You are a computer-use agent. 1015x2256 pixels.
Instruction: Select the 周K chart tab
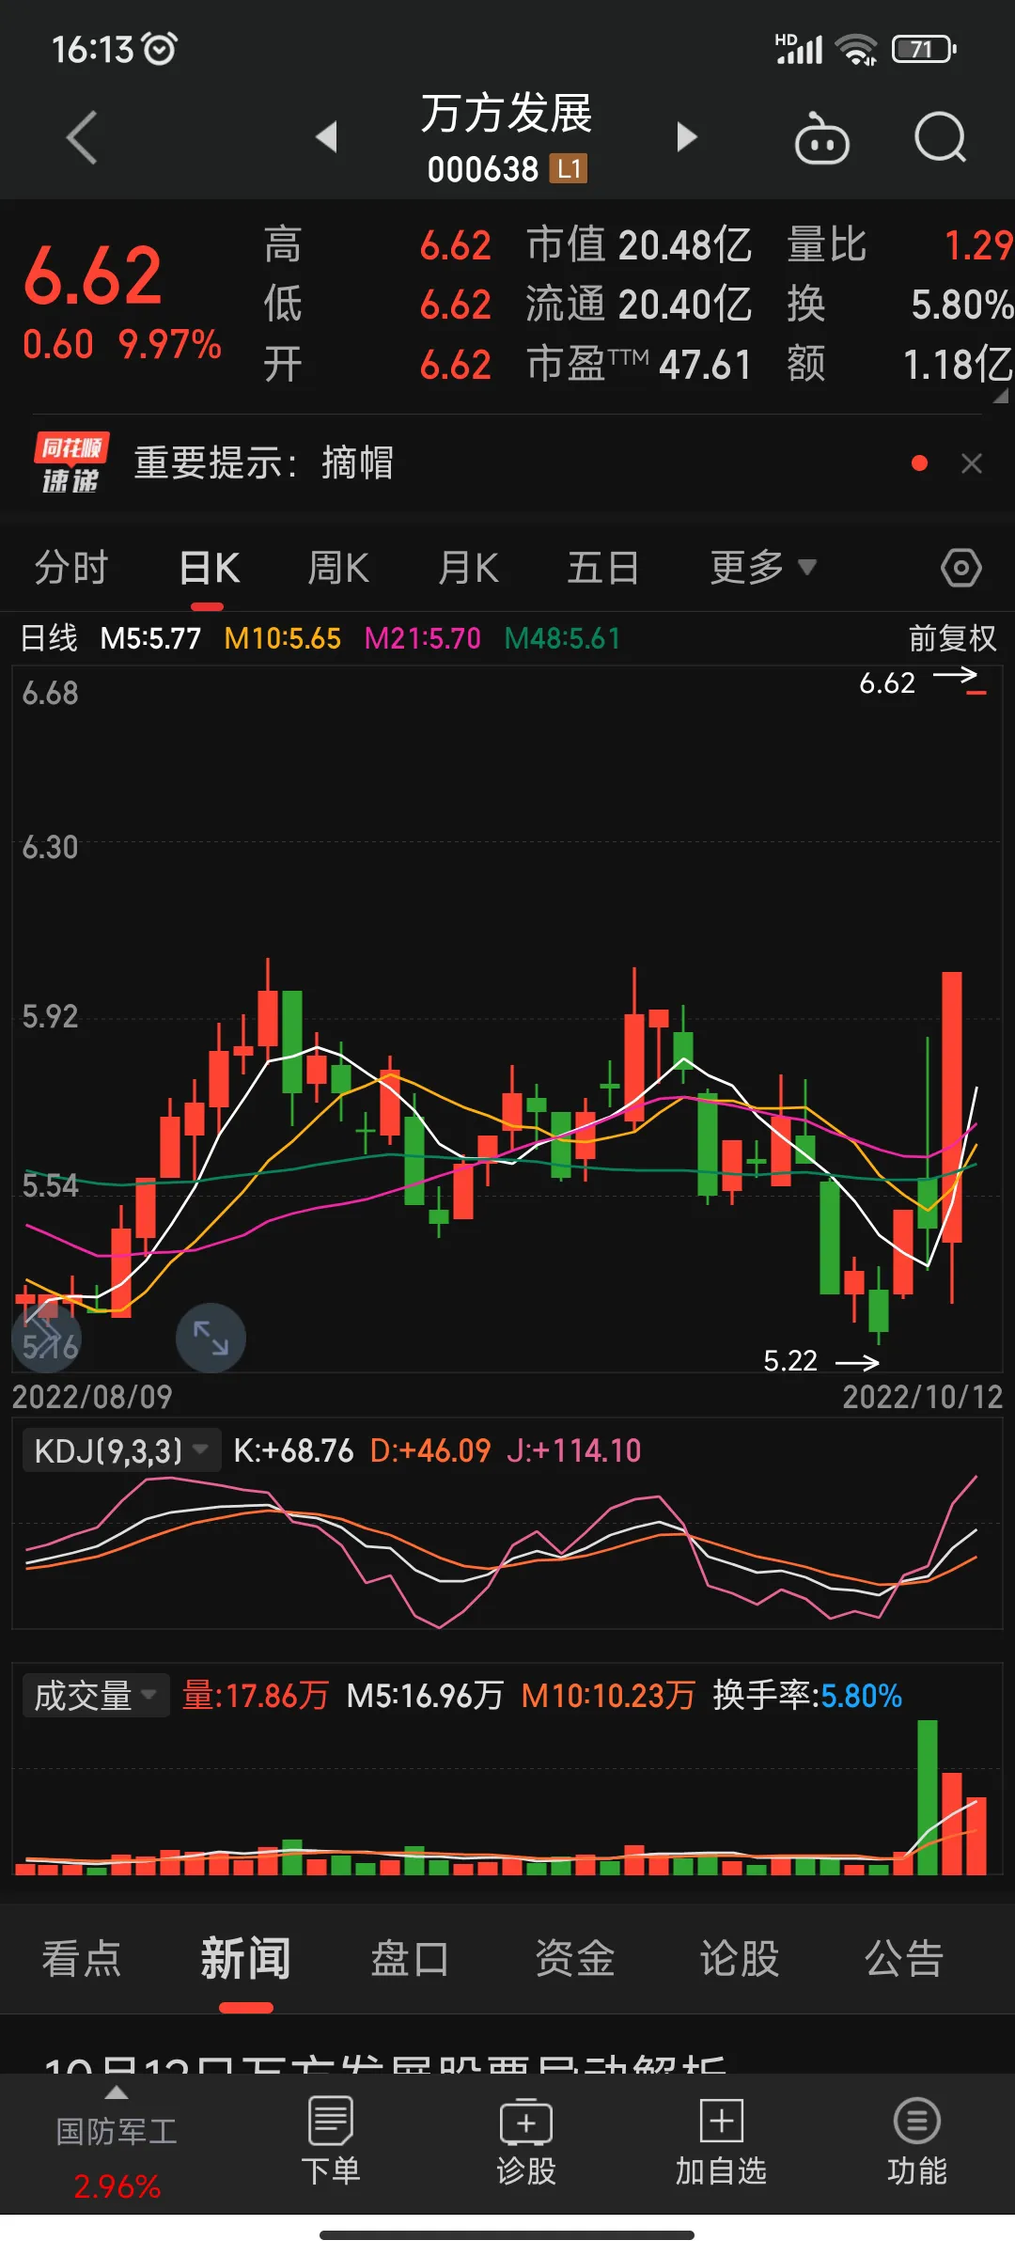(338, 568)
